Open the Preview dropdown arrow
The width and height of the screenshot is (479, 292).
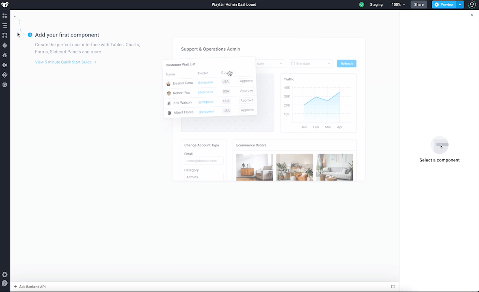coord(460,5)
